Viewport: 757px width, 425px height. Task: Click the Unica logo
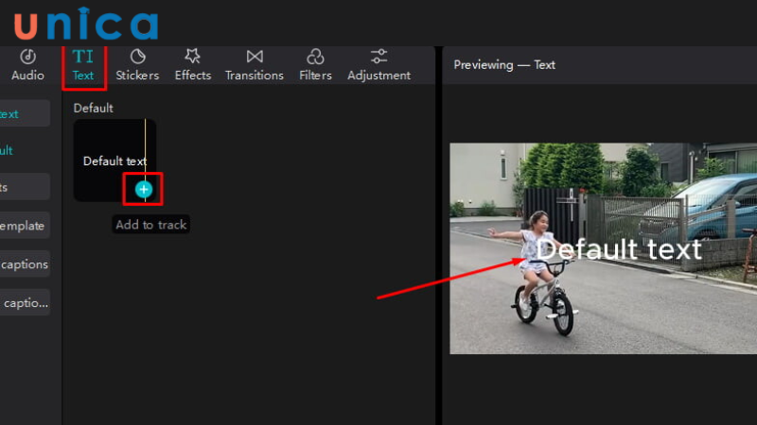point(86,24)
